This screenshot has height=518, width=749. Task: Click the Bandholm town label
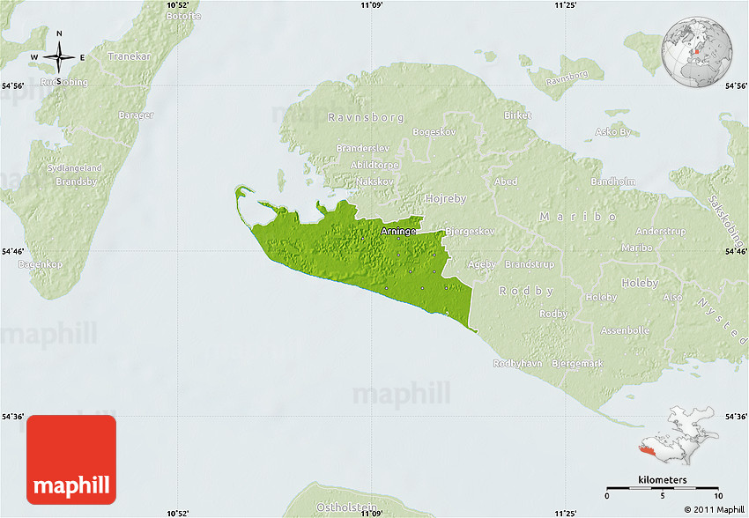(x=612, y=182)
